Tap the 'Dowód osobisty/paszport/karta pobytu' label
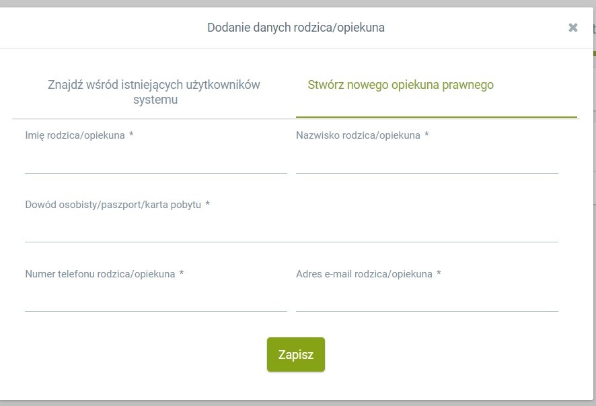Viewport: 596px width, 406px height. click(113, 205)
